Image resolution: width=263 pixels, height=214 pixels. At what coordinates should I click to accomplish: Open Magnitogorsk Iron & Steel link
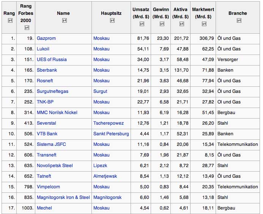(x=63, y=197)
